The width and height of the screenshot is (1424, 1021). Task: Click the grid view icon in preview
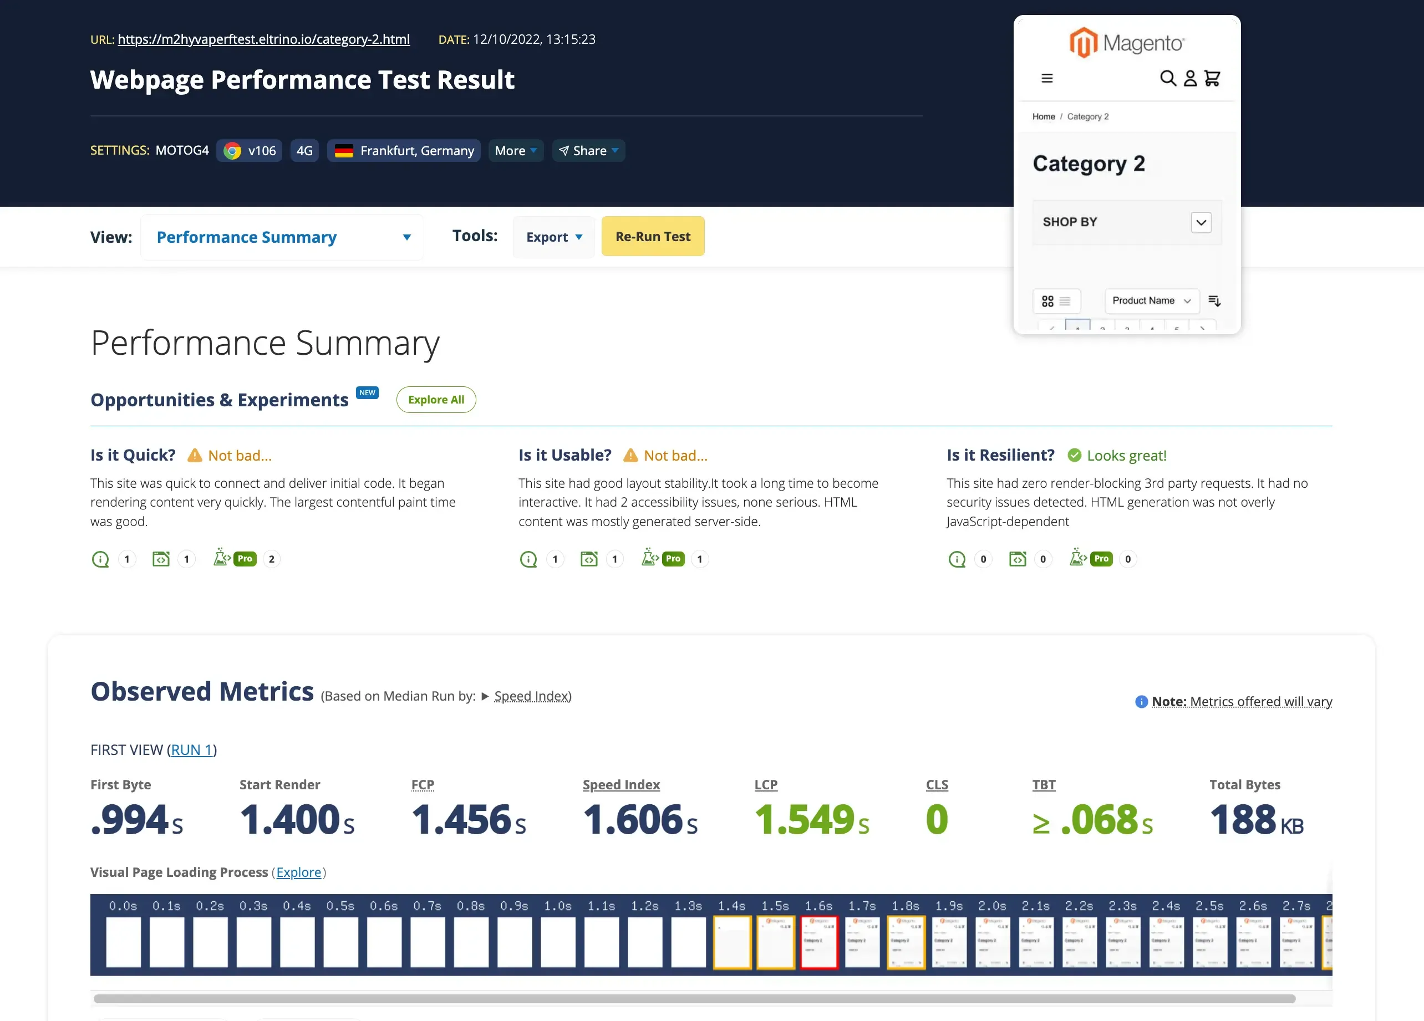[x=1047, y=301]
